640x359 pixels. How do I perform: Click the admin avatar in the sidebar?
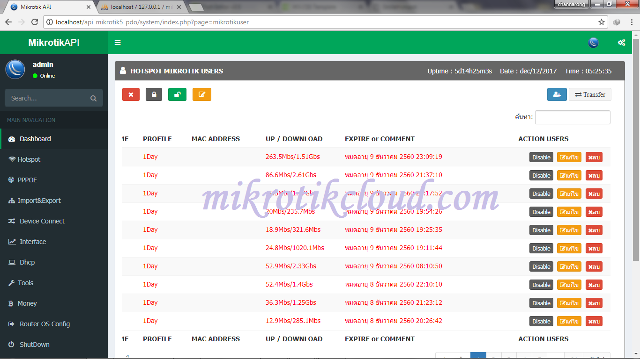[15, 69]
